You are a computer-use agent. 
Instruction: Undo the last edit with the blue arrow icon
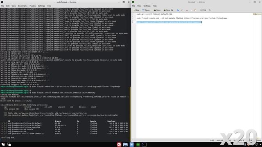178,10
